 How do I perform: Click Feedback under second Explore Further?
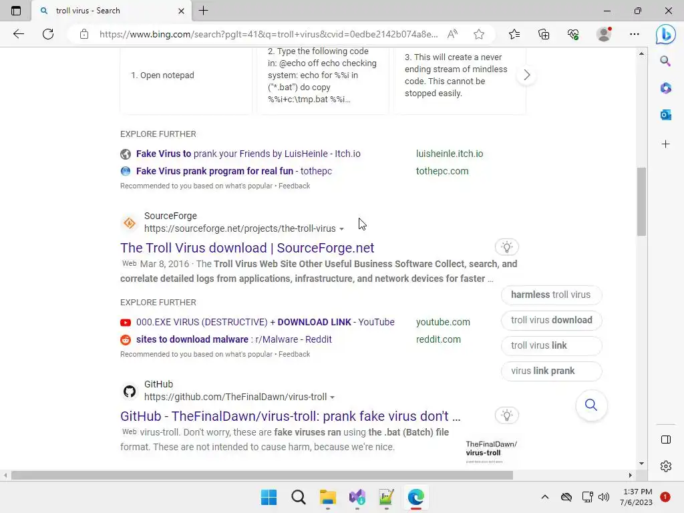point(294,354)
